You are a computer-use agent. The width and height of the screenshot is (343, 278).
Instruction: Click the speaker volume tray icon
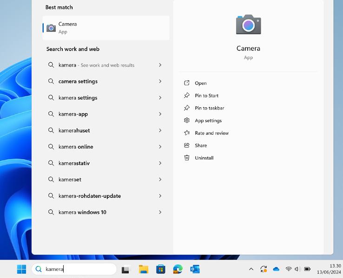(297, 269)
